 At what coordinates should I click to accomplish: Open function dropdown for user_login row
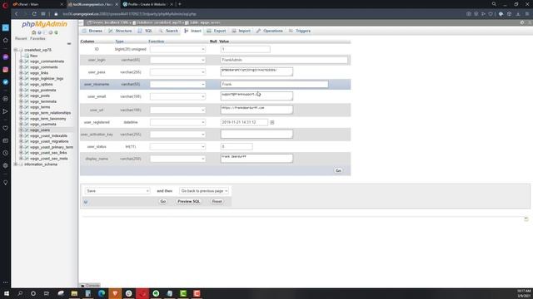(x=177, y=60)
